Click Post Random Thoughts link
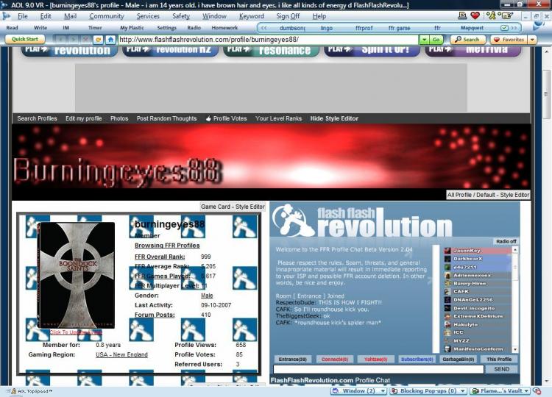 (166, 118)
